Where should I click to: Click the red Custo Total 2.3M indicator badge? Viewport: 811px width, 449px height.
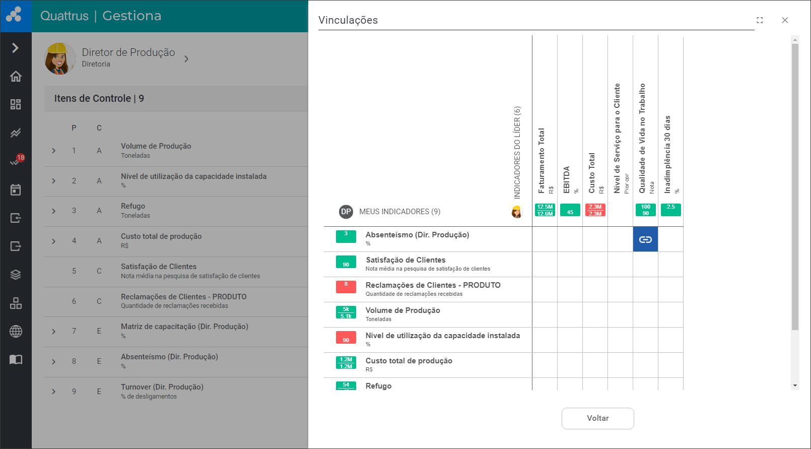click(x=595, y=210)
